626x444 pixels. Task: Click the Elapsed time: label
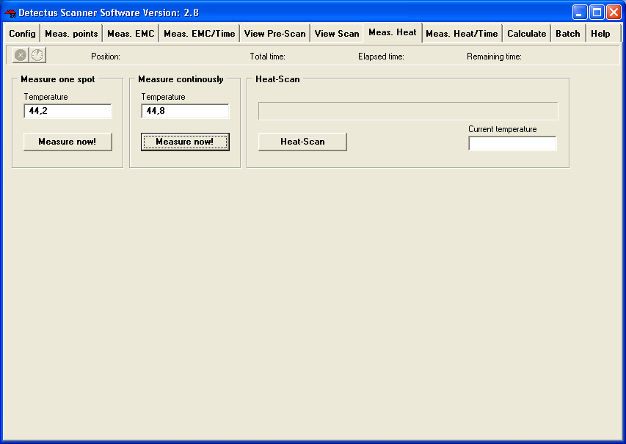[381, 57]
